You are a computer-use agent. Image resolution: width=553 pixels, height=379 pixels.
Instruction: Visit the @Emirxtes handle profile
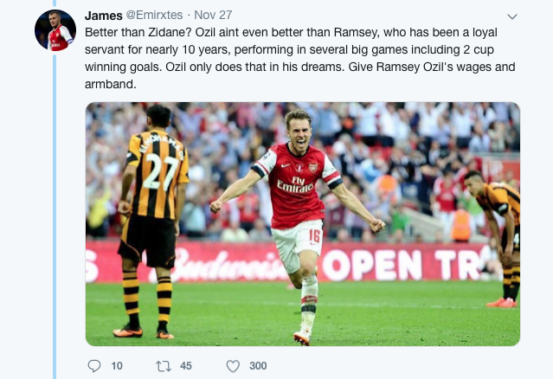pyautogui.click(x=157, y=16)
